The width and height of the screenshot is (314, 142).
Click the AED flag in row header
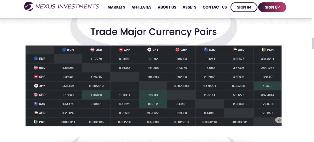tap(36, 113)
